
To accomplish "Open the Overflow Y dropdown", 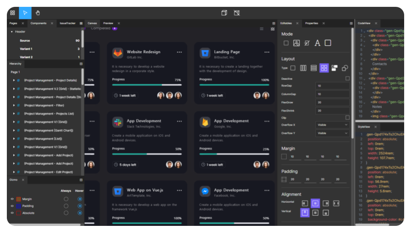I will [332, 133].
